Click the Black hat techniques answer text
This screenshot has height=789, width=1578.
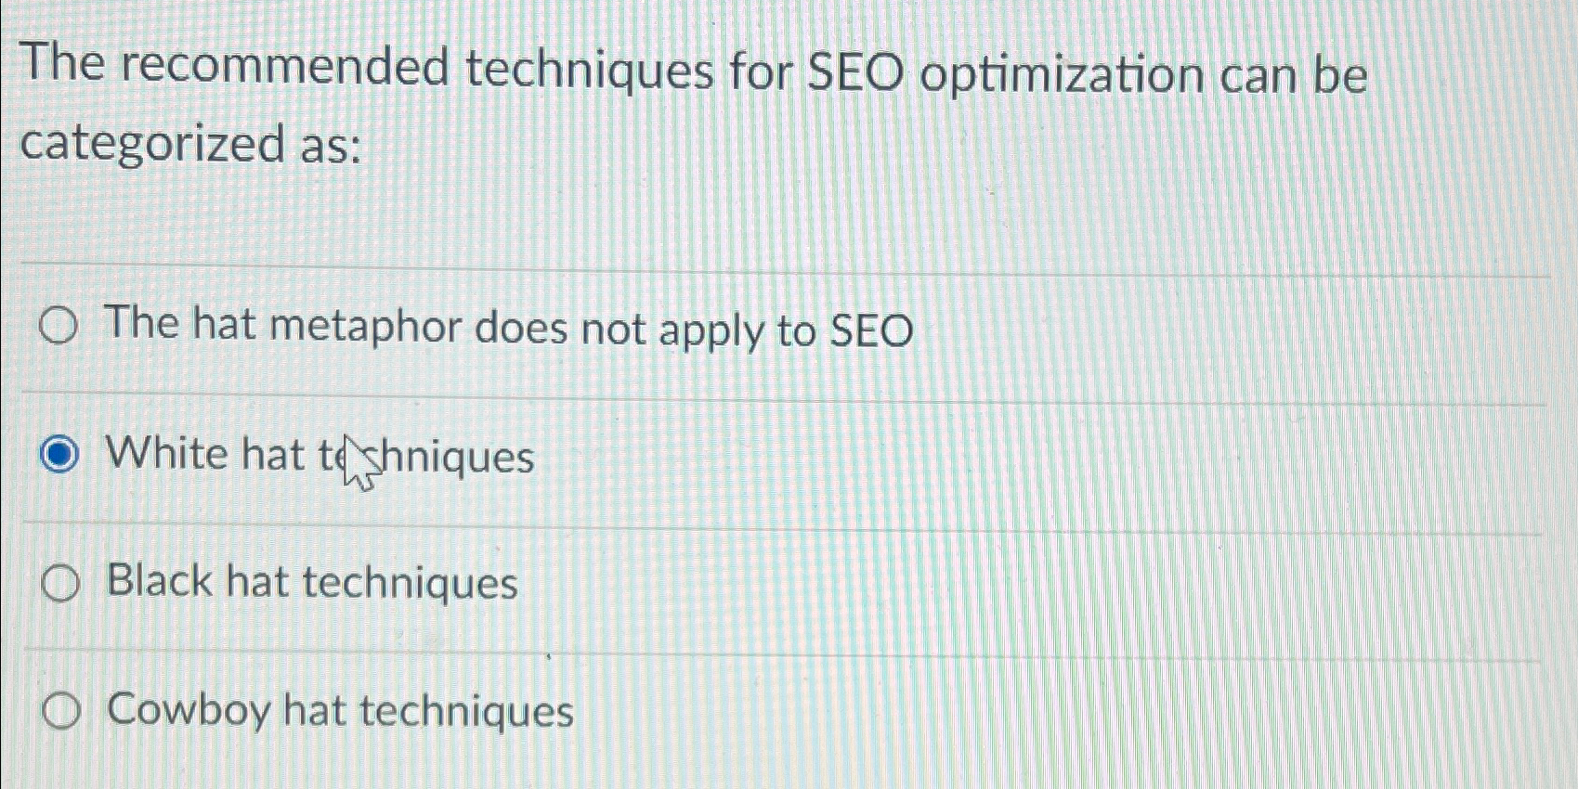tap(311, 582)
